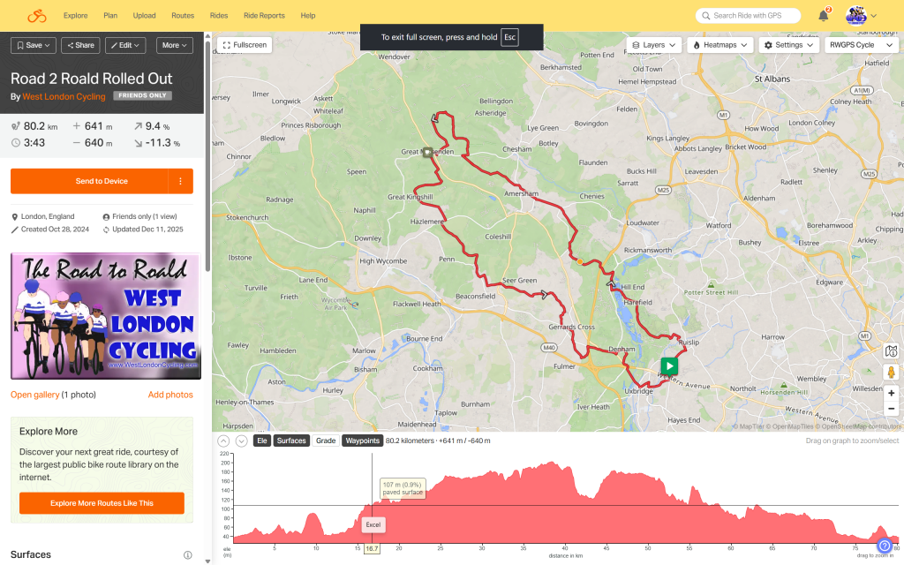Open the West London Cycling author link
Screen dimensions: 904x565
click(x=64, y=96)
